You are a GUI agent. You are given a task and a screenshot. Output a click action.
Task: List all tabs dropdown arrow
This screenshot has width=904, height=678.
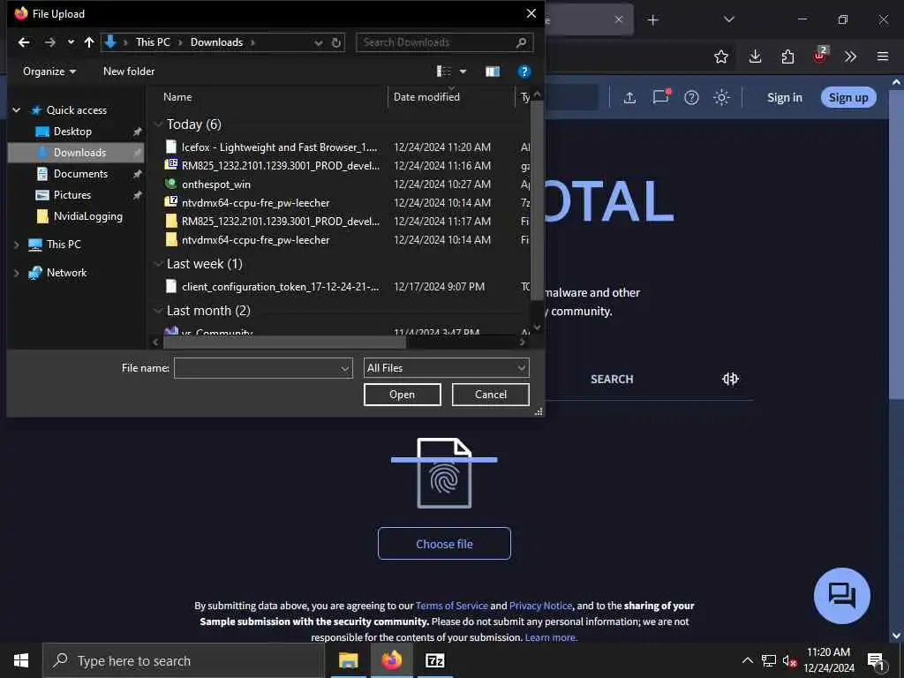click(x=728, y=19)
